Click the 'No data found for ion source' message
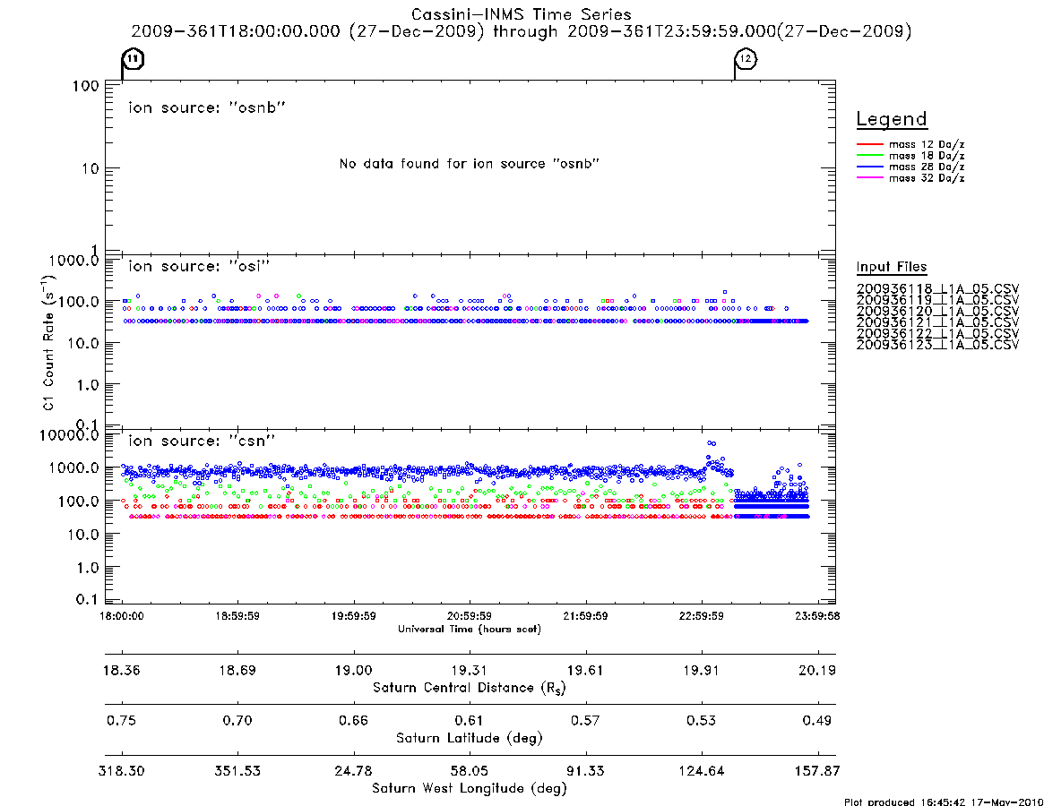 470,164
